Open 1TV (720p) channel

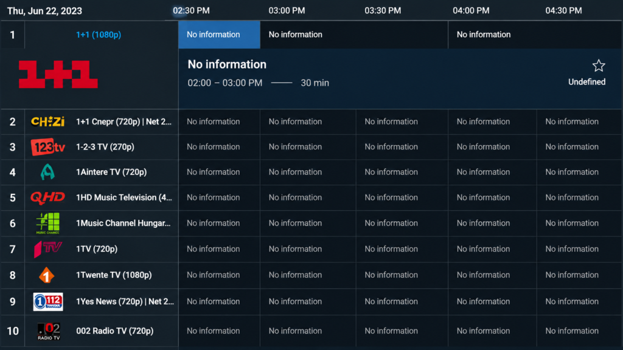coord(97,249)
